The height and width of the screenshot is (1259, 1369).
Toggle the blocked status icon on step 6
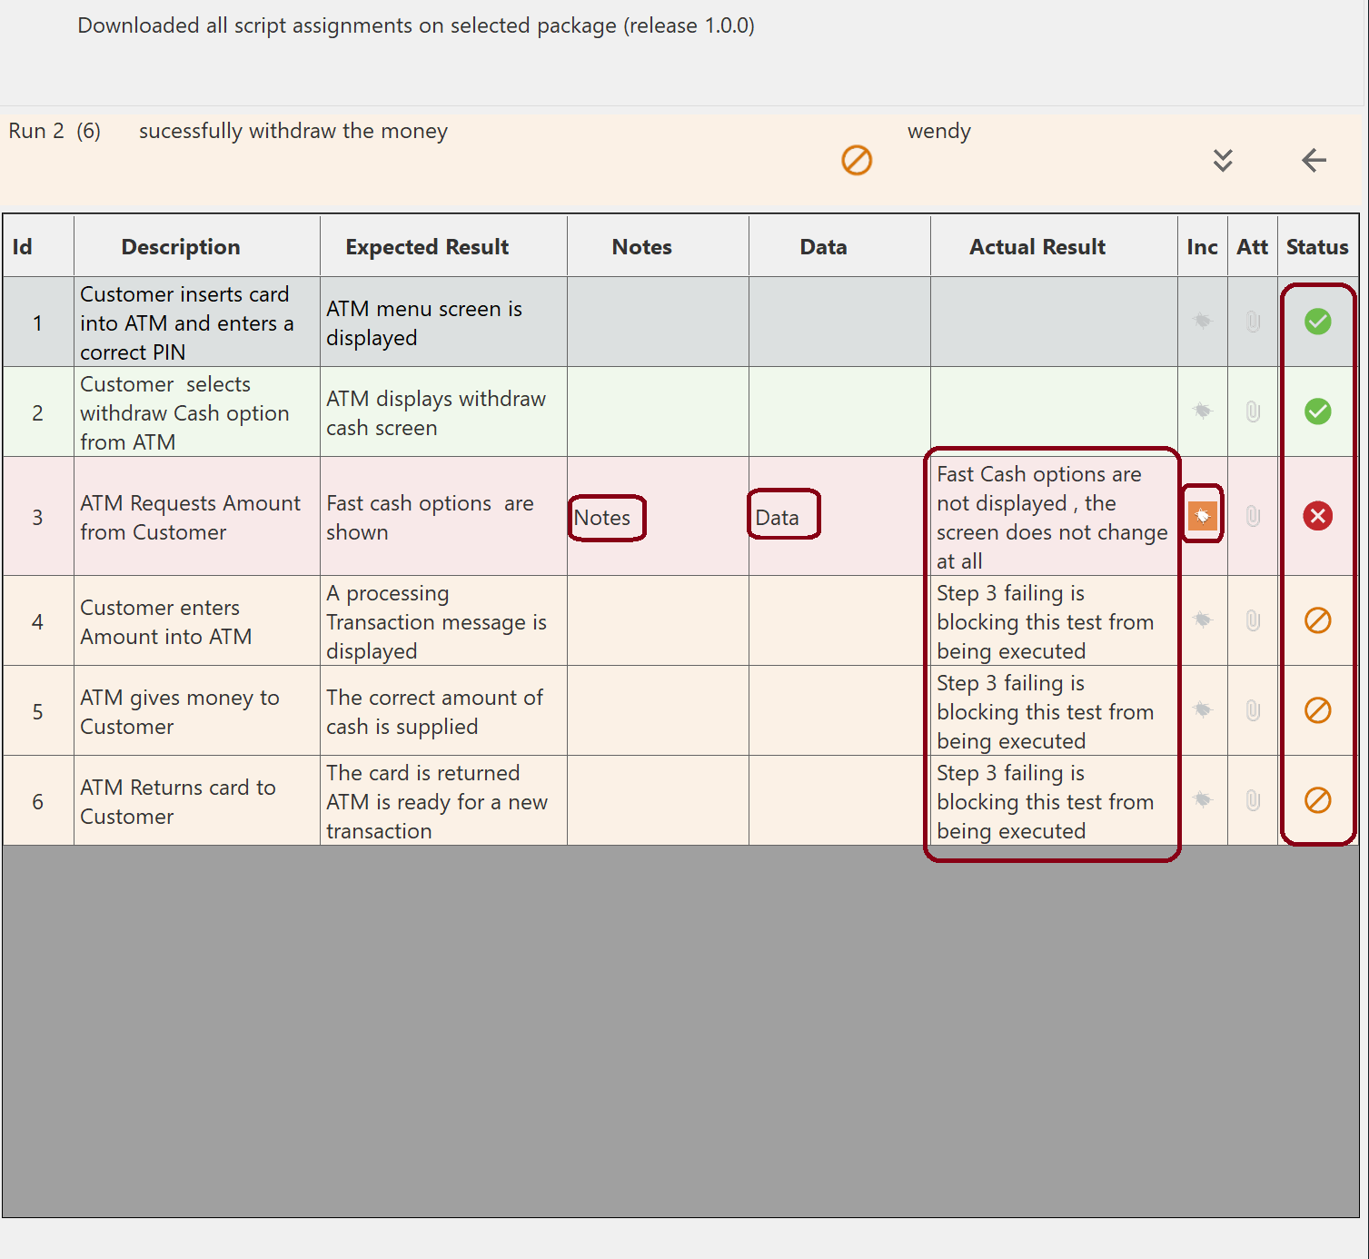[1317, 800]
